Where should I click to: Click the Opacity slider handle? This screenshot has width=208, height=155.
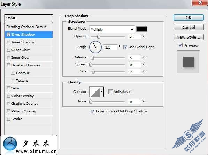(99, 37)
